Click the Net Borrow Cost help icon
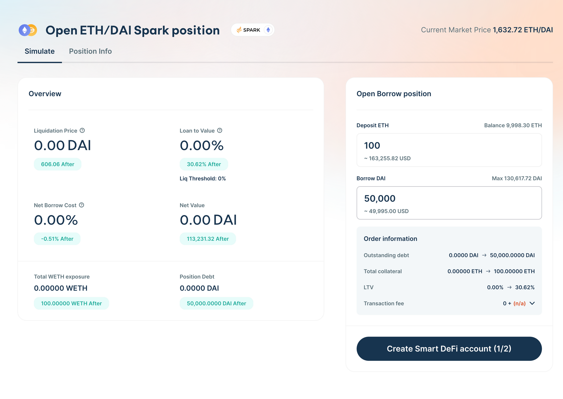This screenshot has width=563, height=399. [x=82, y=205]
